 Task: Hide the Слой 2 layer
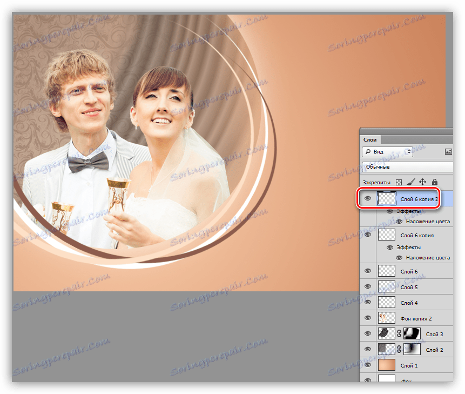pyautogui.click(x=368, y=349)
